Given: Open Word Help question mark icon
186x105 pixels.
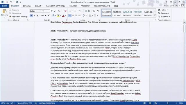Looking at the screenshot, I should coord(167,2).
